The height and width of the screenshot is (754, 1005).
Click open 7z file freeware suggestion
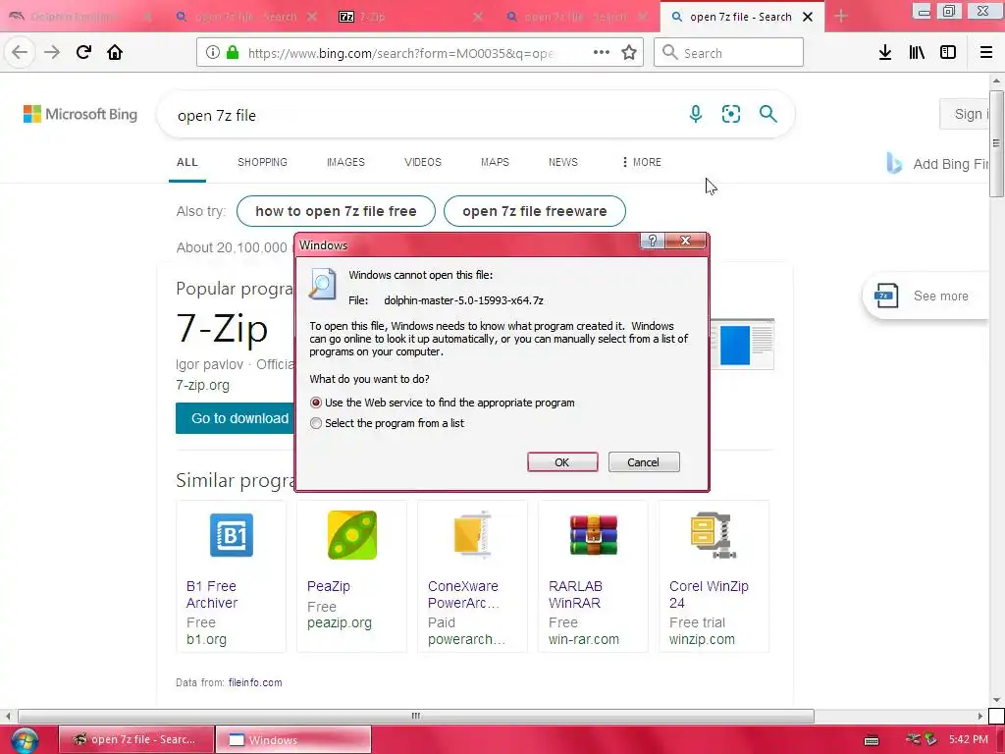(535, 211)
